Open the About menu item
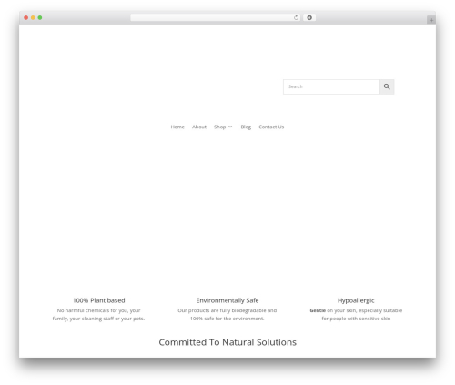Image resolution: width=455 pixels, height=385 pixels. pyautogui.click(x=199, y=127)
